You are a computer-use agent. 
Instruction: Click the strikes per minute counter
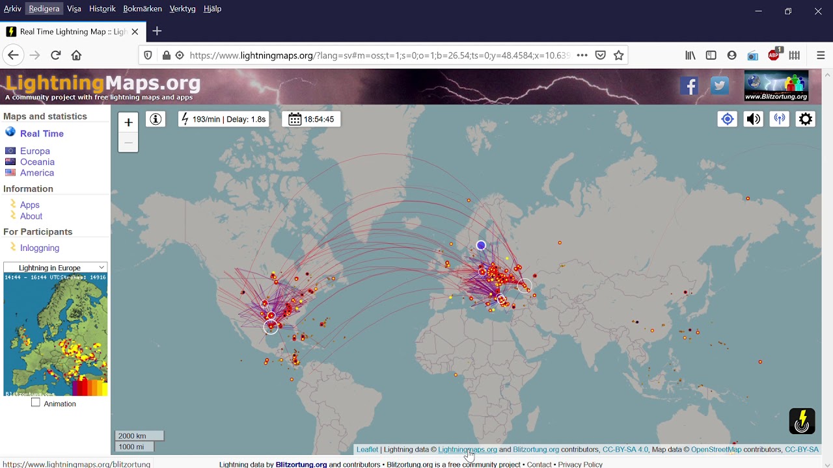[x=223, y=119]
